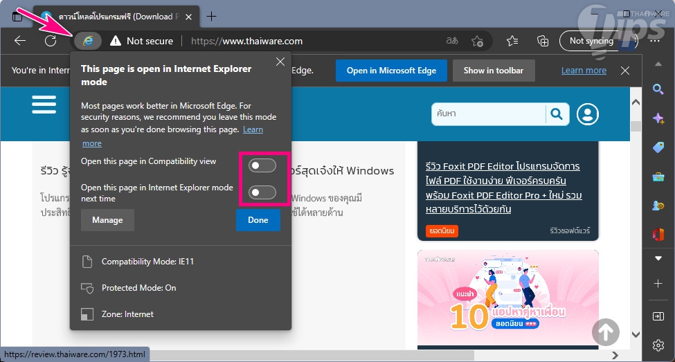This screenshot has width=675, height=362.
Task: Open the user account profile icon
Action: click(588, 114)
